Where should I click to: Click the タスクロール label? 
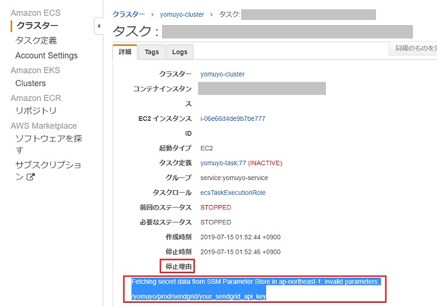point(172,193)
